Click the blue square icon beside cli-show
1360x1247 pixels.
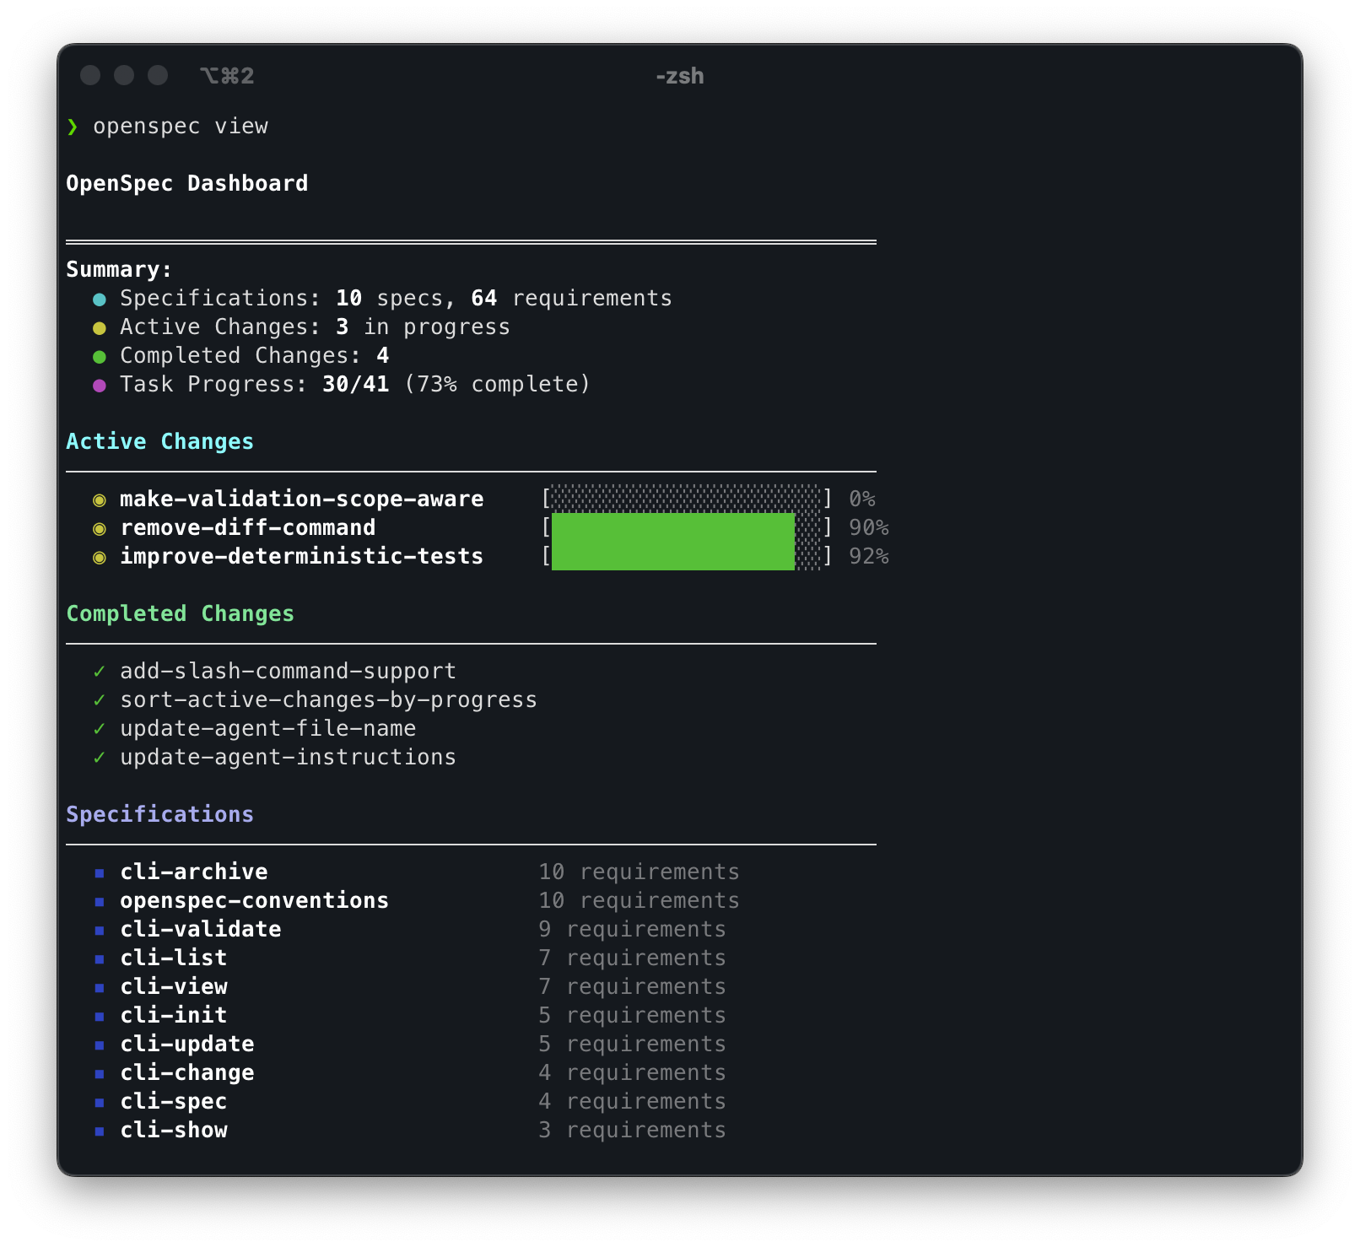tap(100, 1131)
